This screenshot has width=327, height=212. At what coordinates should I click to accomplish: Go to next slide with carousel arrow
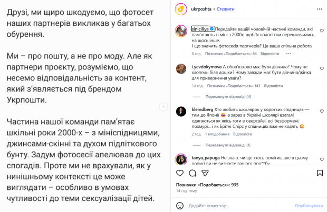point(162,106)
